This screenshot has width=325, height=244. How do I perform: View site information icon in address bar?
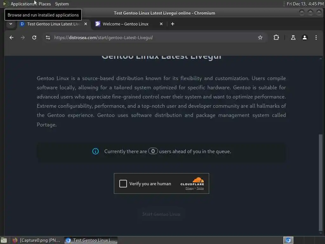pyautogui.click(x=48, y=37)
